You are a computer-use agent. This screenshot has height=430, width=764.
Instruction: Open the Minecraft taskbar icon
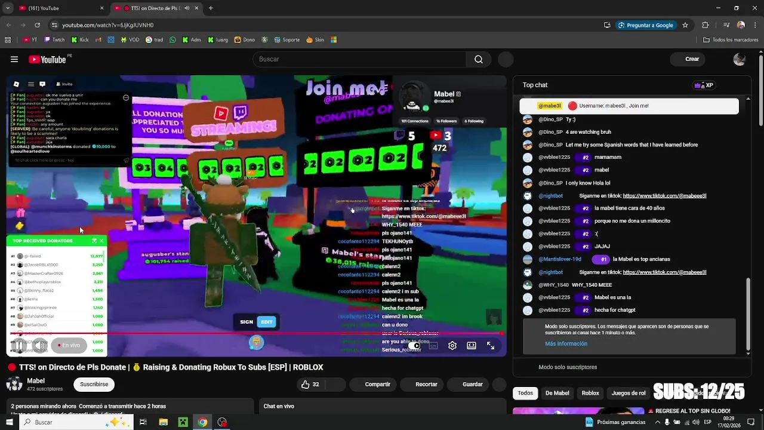183,422
